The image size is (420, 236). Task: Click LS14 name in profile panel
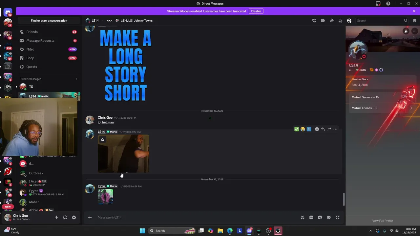pyautogui.click(x=353, y=65)
